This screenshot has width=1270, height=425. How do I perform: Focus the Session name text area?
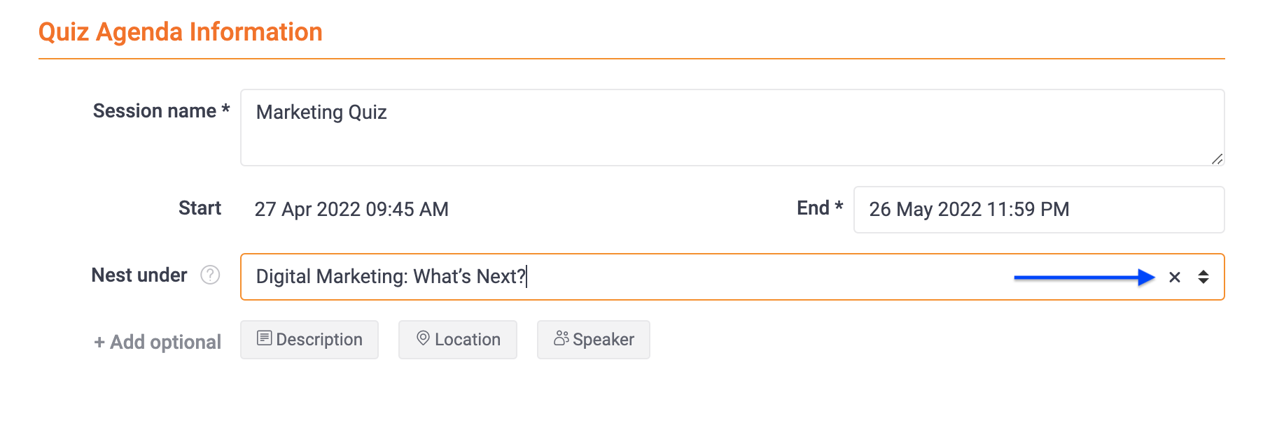tap(732, 127)
